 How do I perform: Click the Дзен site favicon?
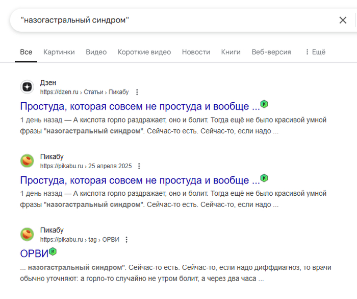coord(27,87)
